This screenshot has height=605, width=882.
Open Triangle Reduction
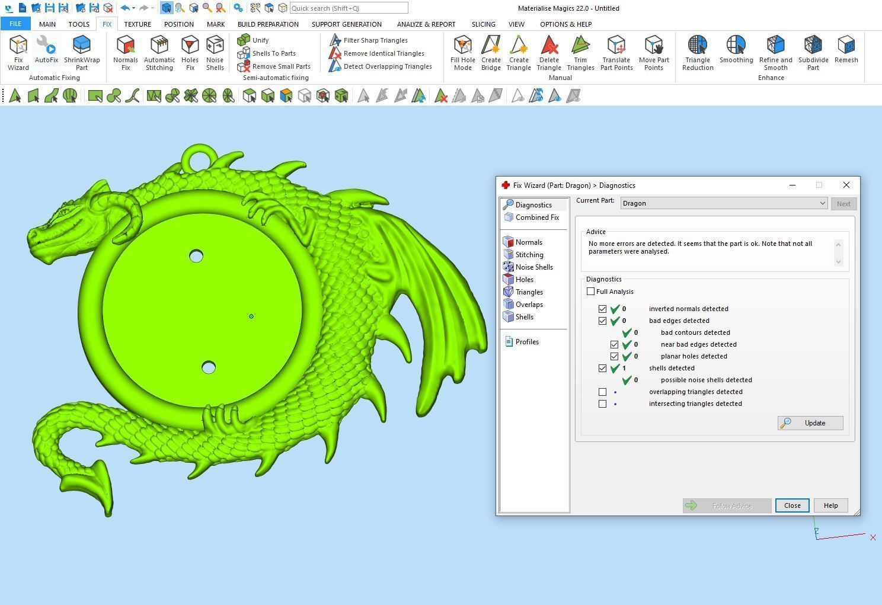pyautogui.click(x=698, y=53)
